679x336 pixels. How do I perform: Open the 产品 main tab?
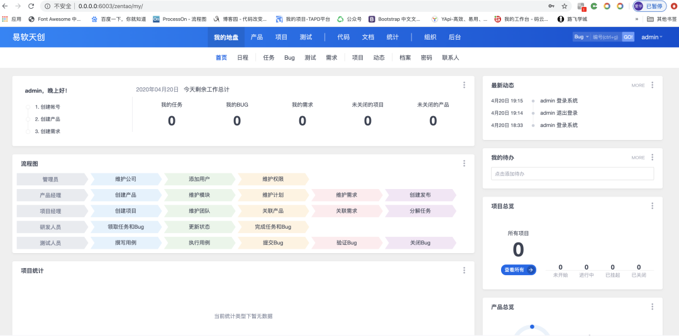click(257, 37)
